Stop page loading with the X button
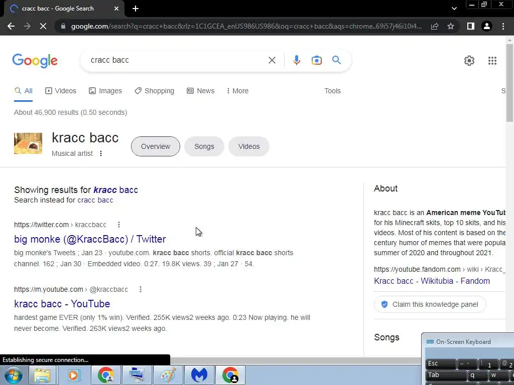 pyautogui.click(x=43, y=26)
